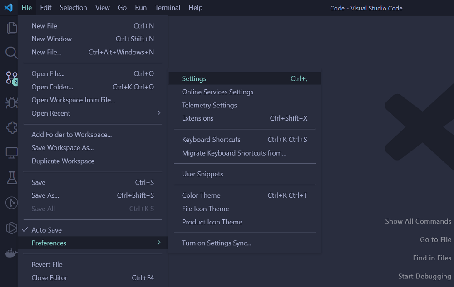Open Run and Debug bug icon
The image size is (454, 287).
tap(11, 103)
